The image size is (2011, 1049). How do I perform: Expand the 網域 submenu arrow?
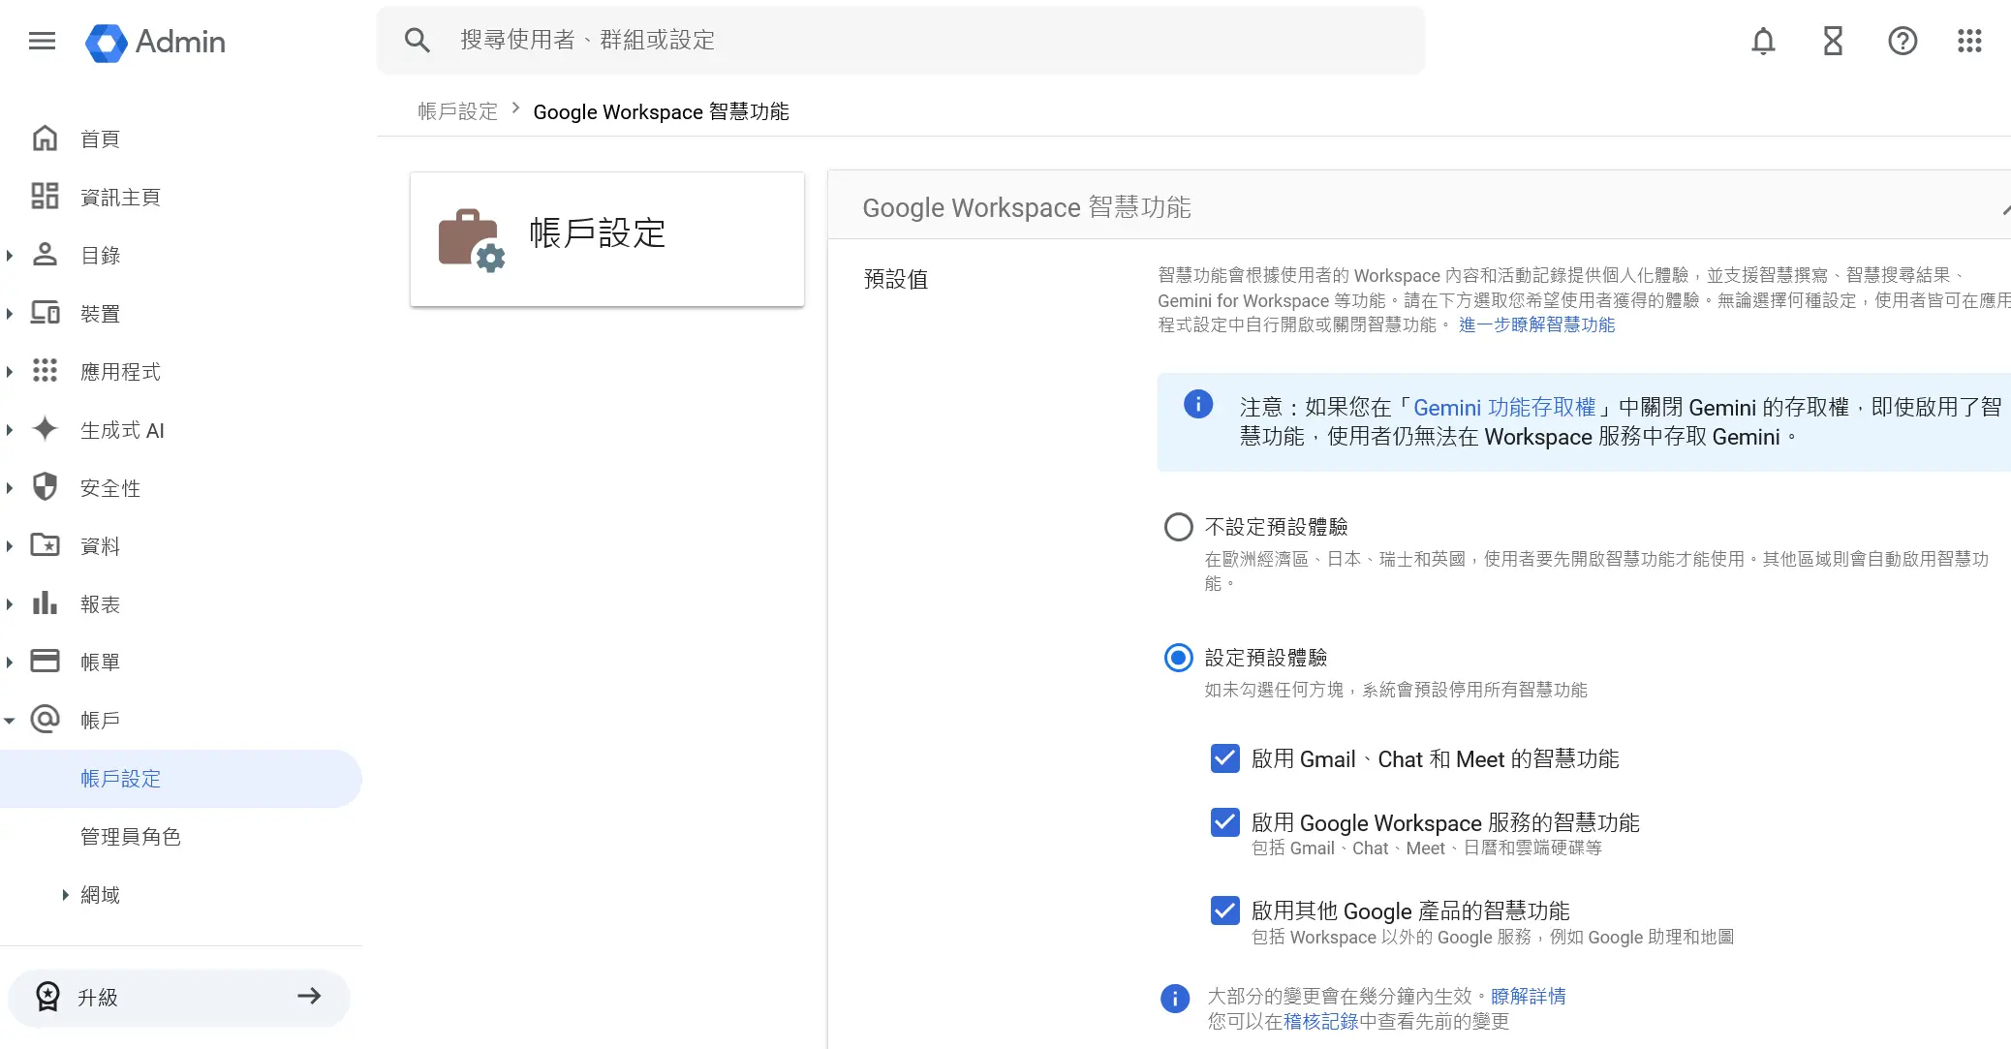click(65, 895)
